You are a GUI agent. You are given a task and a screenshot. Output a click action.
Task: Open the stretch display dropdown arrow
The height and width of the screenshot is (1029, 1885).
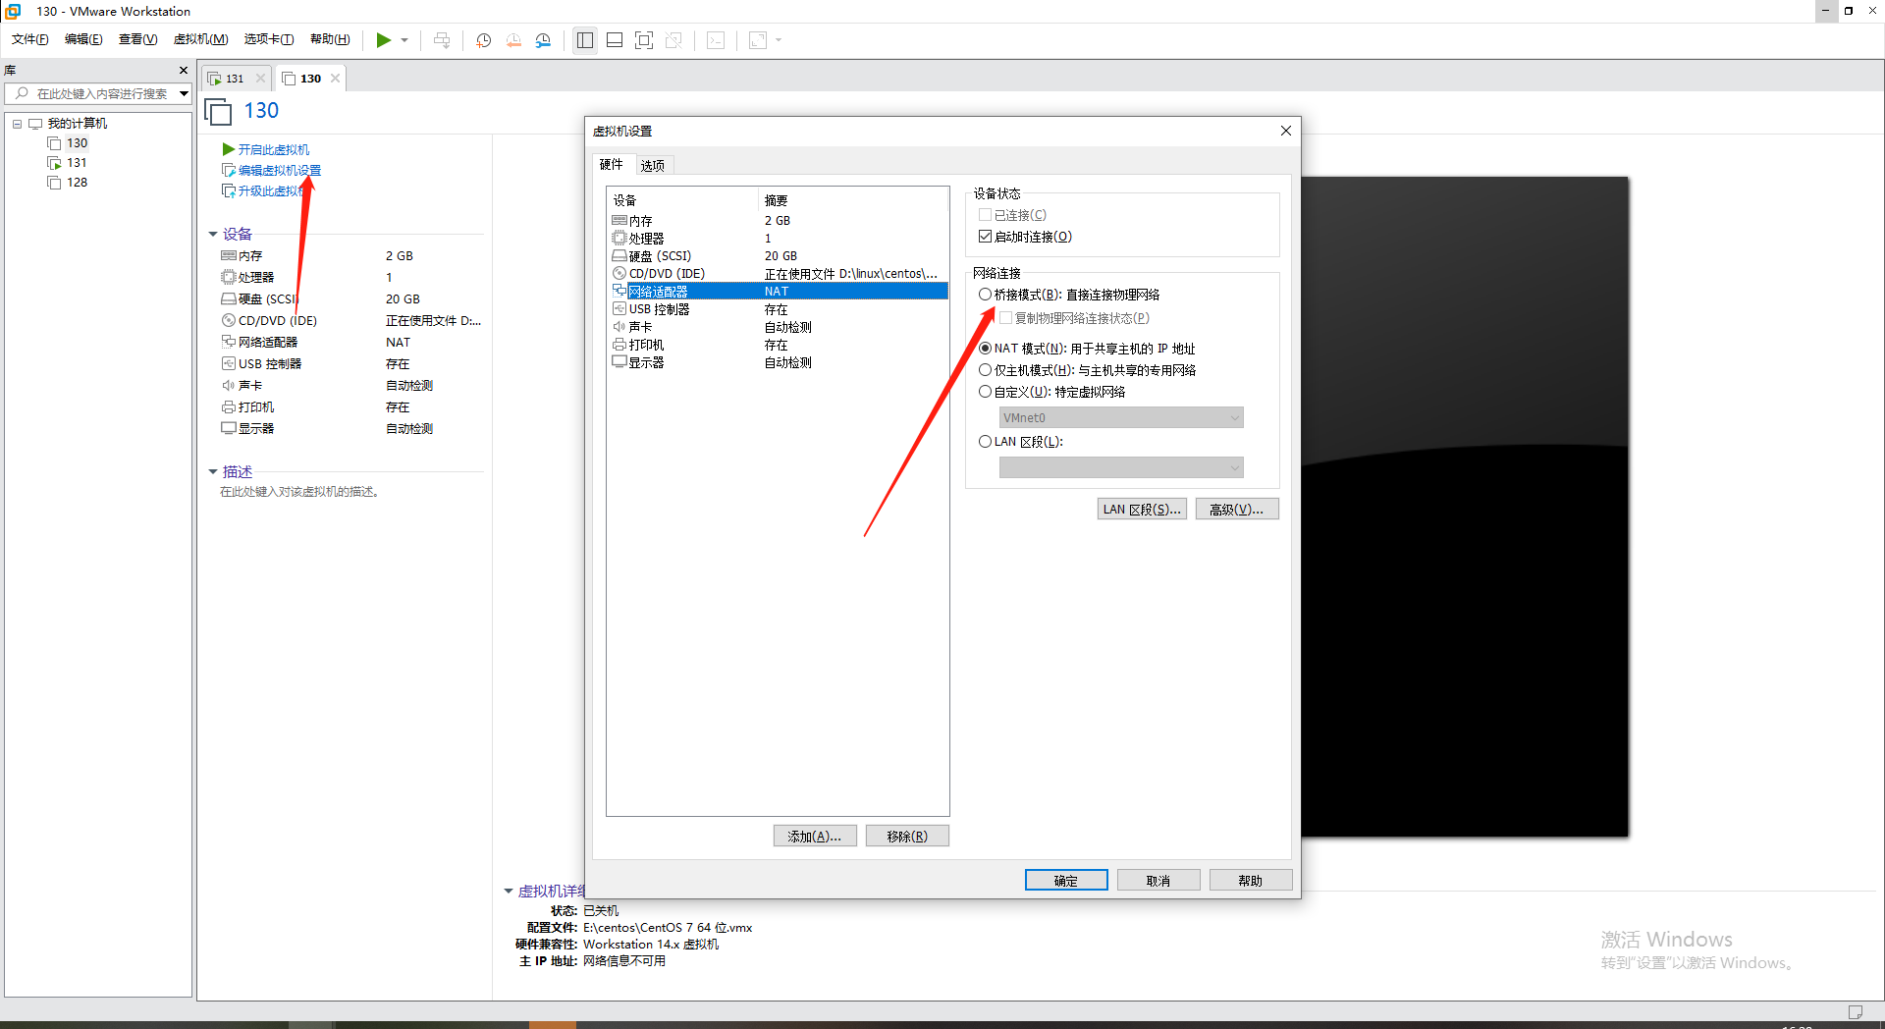(779, 40)
